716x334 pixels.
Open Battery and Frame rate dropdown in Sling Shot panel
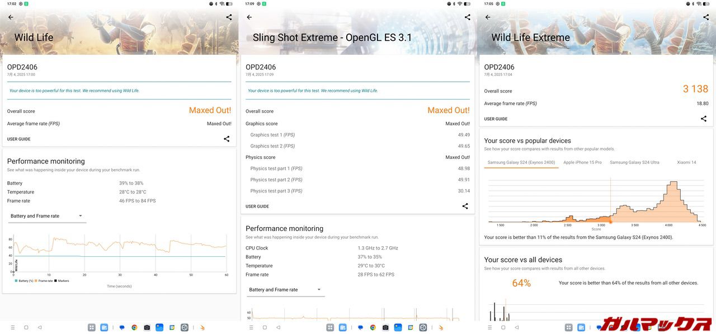point(285,290)
